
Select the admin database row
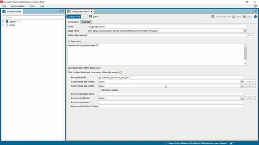[13, 22]
